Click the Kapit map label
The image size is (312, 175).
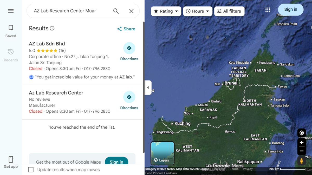point(213,117)
